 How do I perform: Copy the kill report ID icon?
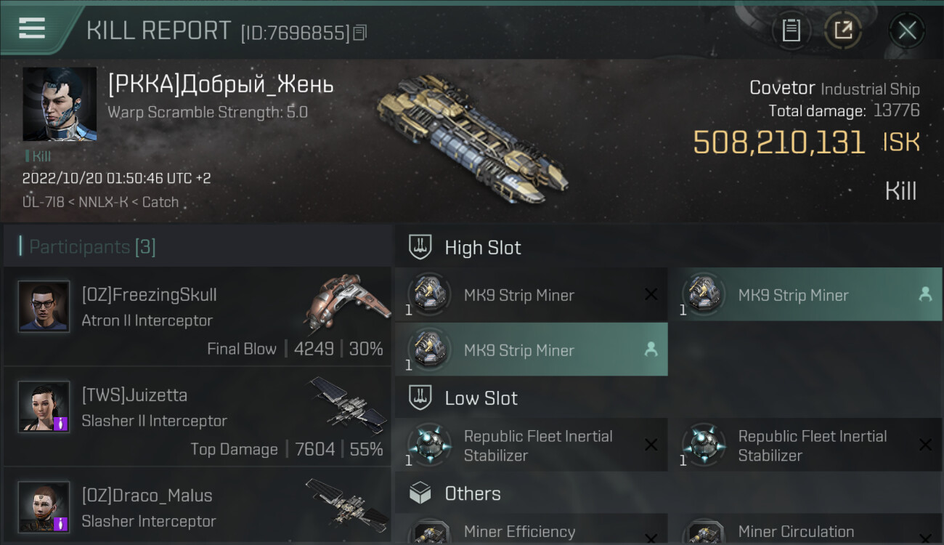pyautogui.click(x=360, y=33)
